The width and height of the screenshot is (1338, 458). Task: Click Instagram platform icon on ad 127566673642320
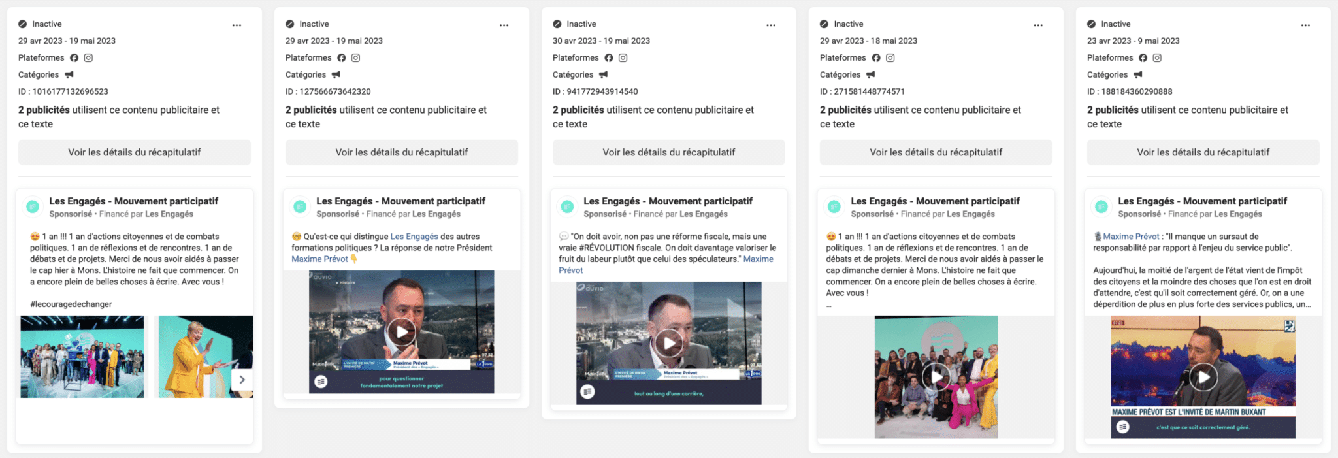(x=355, y=58)
